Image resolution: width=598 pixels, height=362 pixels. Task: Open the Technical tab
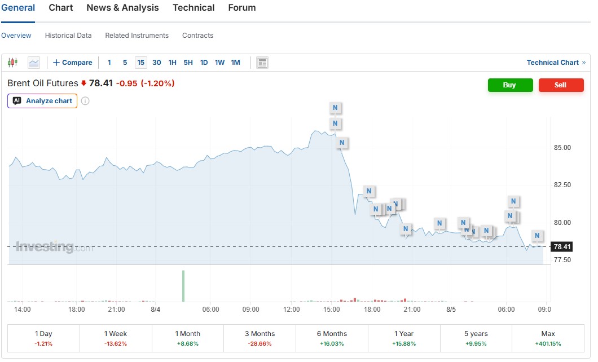point(194,8)
